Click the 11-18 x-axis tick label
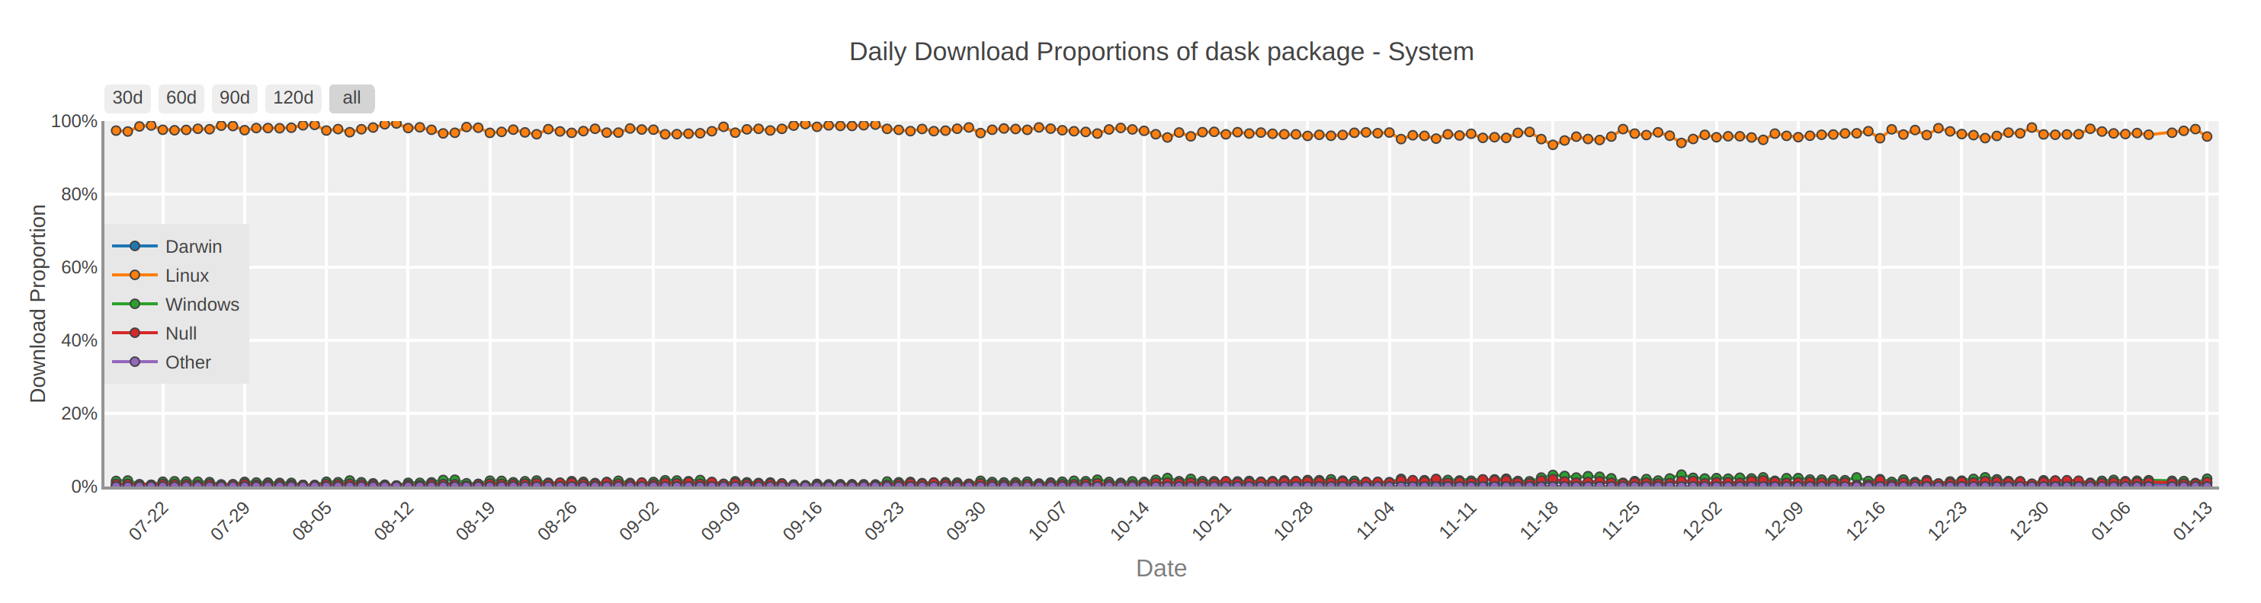2261x603 pixels. pyautogui.click(x=1540, y=522)
